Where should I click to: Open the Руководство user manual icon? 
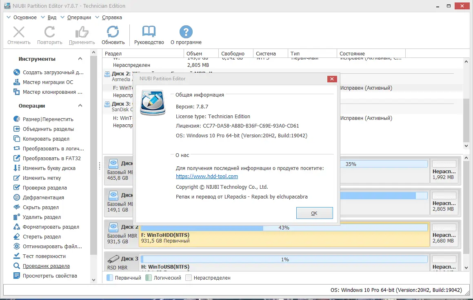pyautogui.click(x=149, y=35)
